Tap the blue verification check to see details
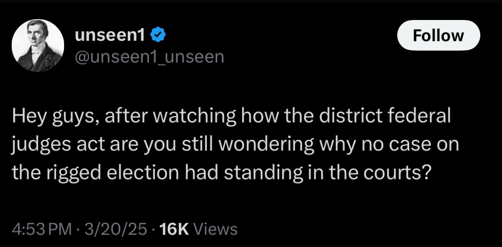 (x=159, y=35)
